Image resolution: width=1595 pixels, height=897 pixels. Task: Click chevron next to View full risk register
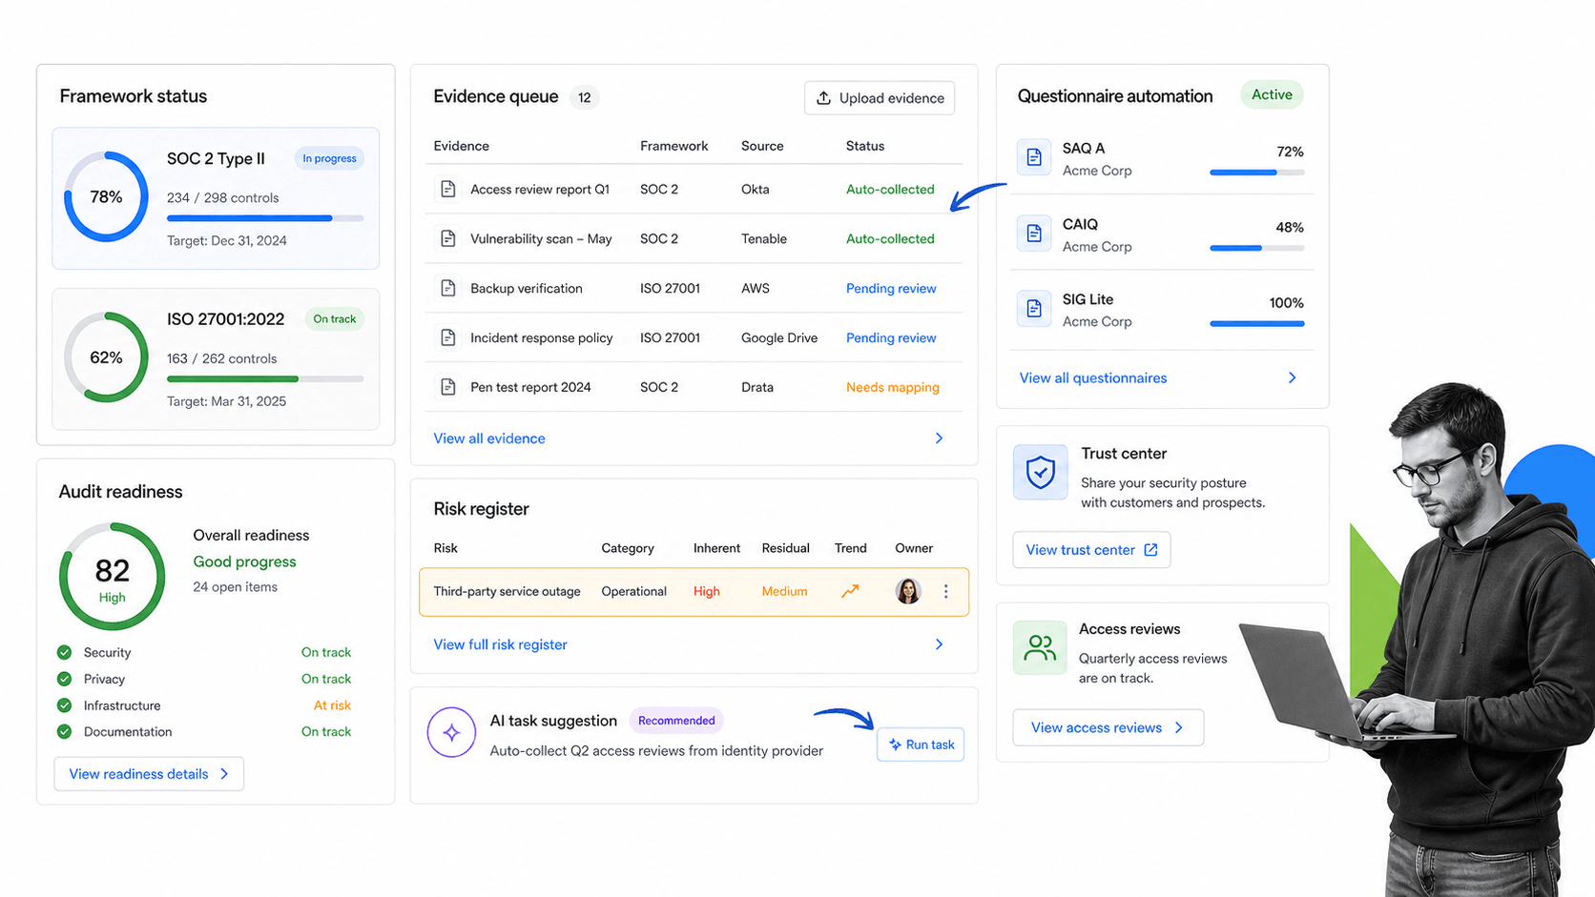tap(939, 644)
